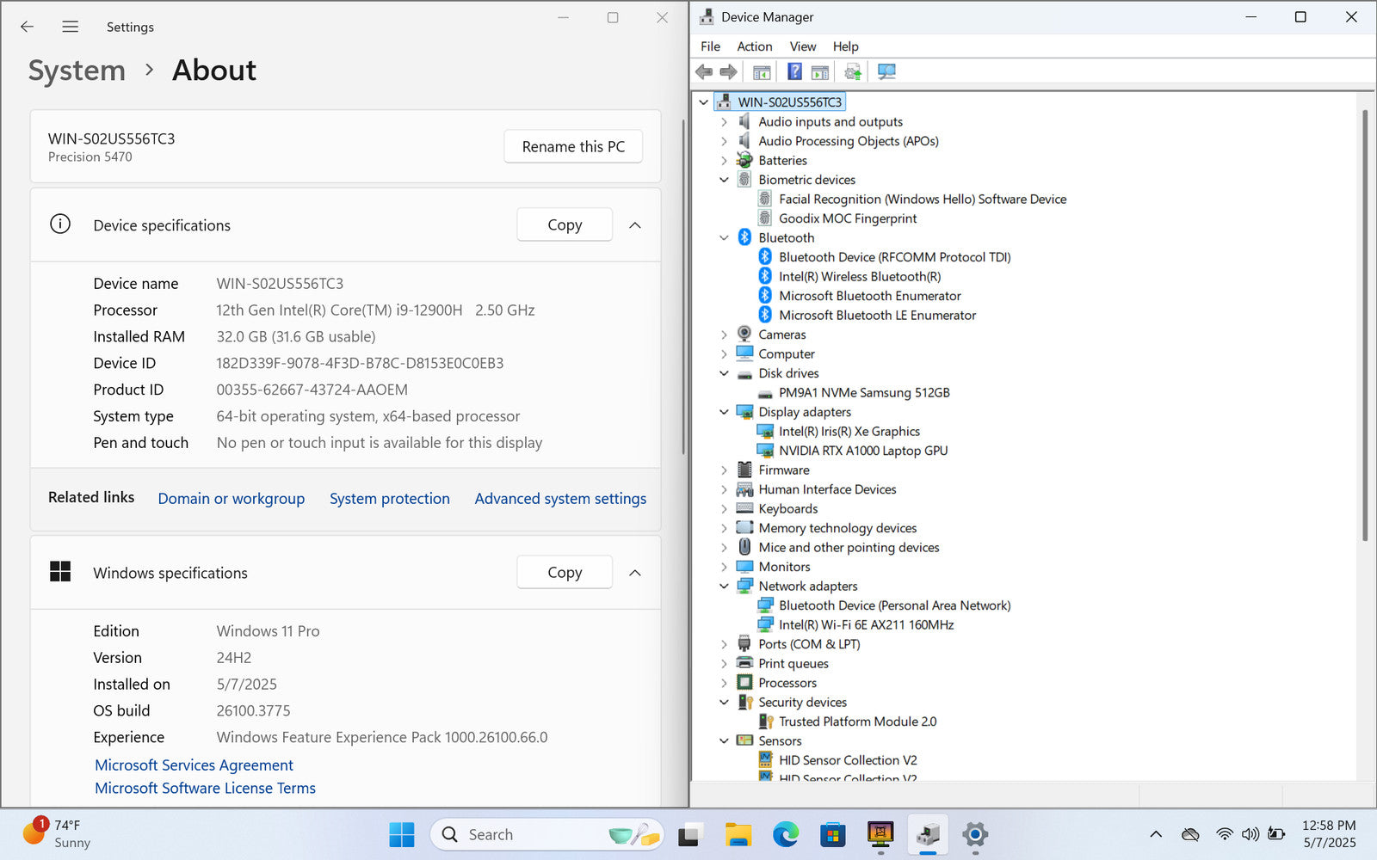Collapse the Display adapters node
The height and width of the screenshot is (860, 1377).
pos(724,412)
